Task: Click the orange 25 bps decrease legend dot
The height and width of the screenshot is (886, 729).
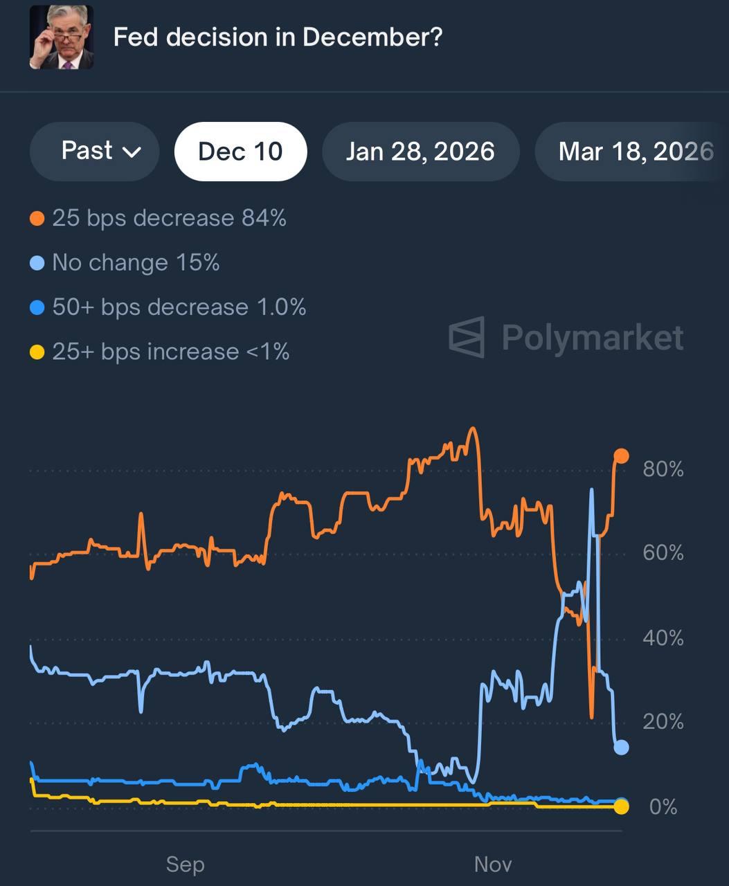Action: pos(38,217)
